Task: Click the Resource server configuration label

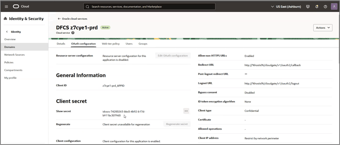Action: (74, 56)
